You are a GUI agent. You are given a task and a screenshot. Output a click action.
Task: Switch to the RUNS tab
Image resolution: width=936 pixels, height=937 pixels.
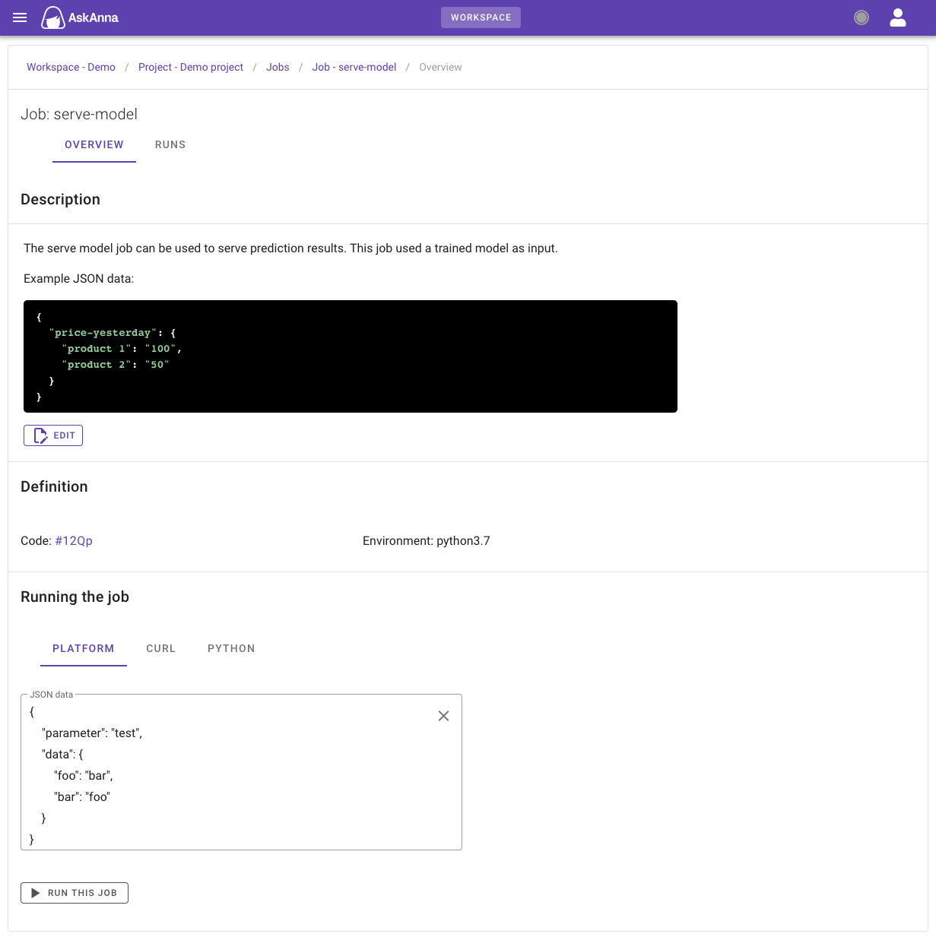pos(170,144)
